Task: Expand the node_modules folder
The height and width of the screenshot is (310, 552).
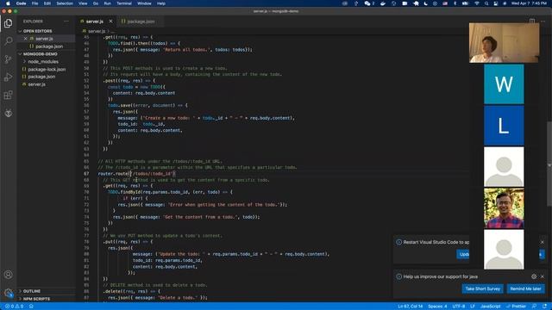Action: click(43, 61)
